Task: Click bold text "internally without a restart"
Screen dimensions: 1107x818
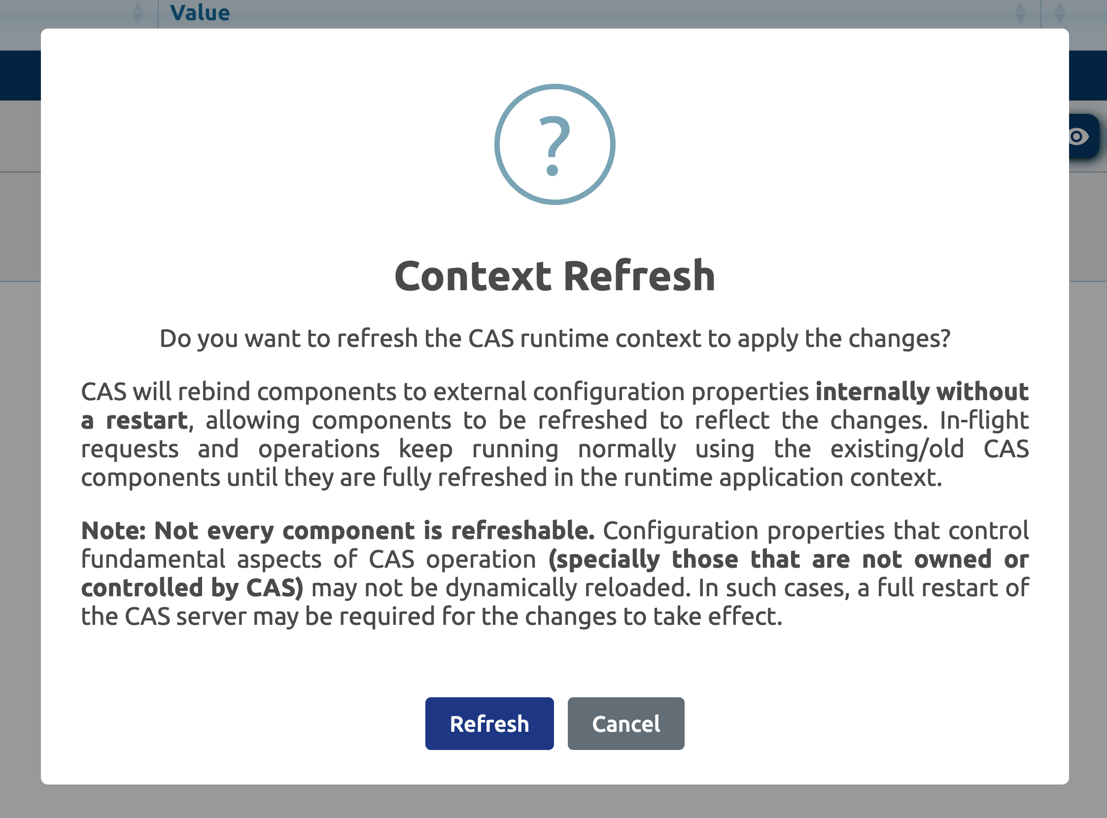Action: pos(921,392)
